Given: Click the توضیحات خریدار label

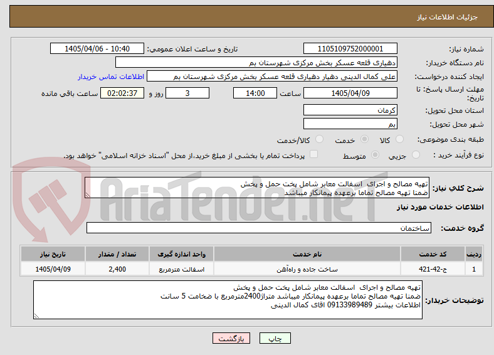Looking at the screenshot, I should (x=455, y=300).
